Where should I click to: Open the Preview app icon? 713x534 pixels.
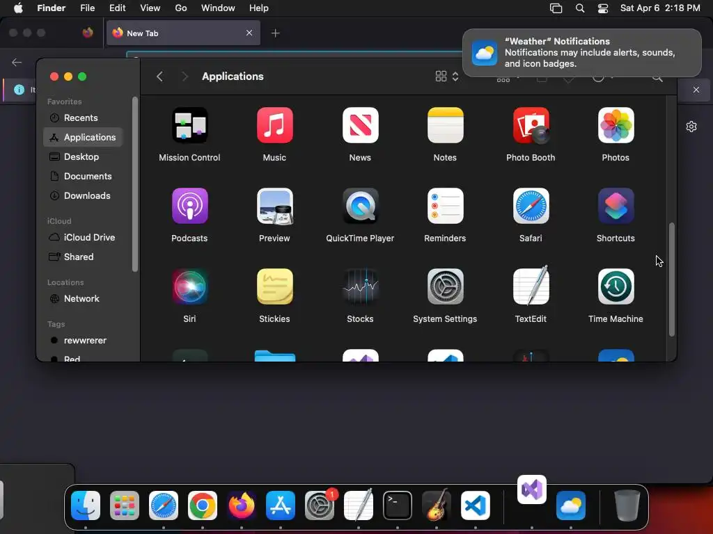coord(274,206)
